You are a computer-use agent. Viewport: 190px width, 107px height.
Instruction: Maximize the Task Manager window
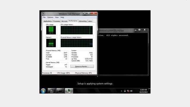pos(88,13)
